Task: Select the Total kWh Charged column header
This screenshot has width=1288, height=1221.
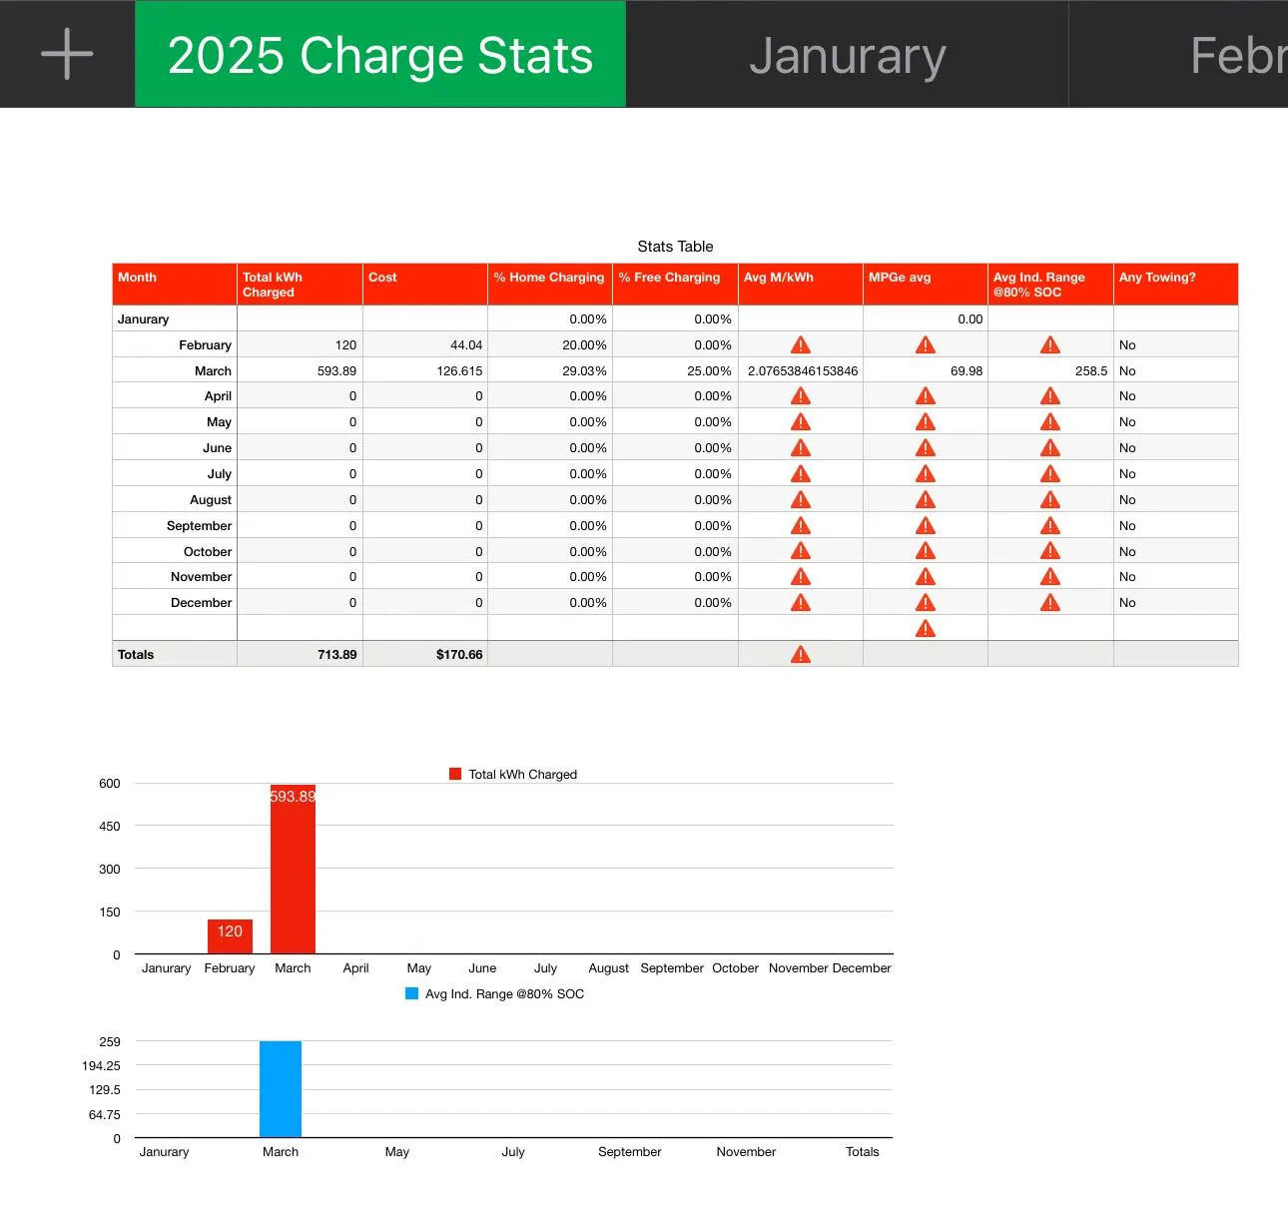Action: coord(300,285)
